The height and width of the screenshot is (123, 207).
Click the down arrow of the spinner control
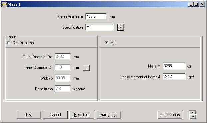193,117
